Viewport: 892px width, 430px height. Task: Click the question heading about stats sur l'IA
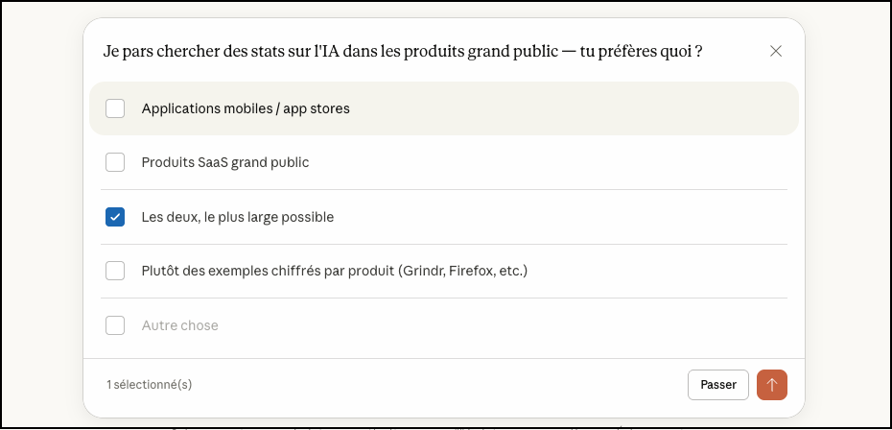point(403,51)
